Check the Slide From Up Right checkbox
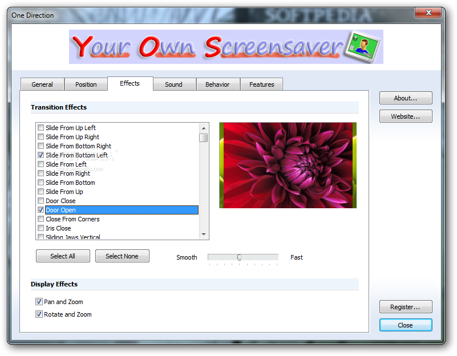The image size is (457, 356). [41, 136]
